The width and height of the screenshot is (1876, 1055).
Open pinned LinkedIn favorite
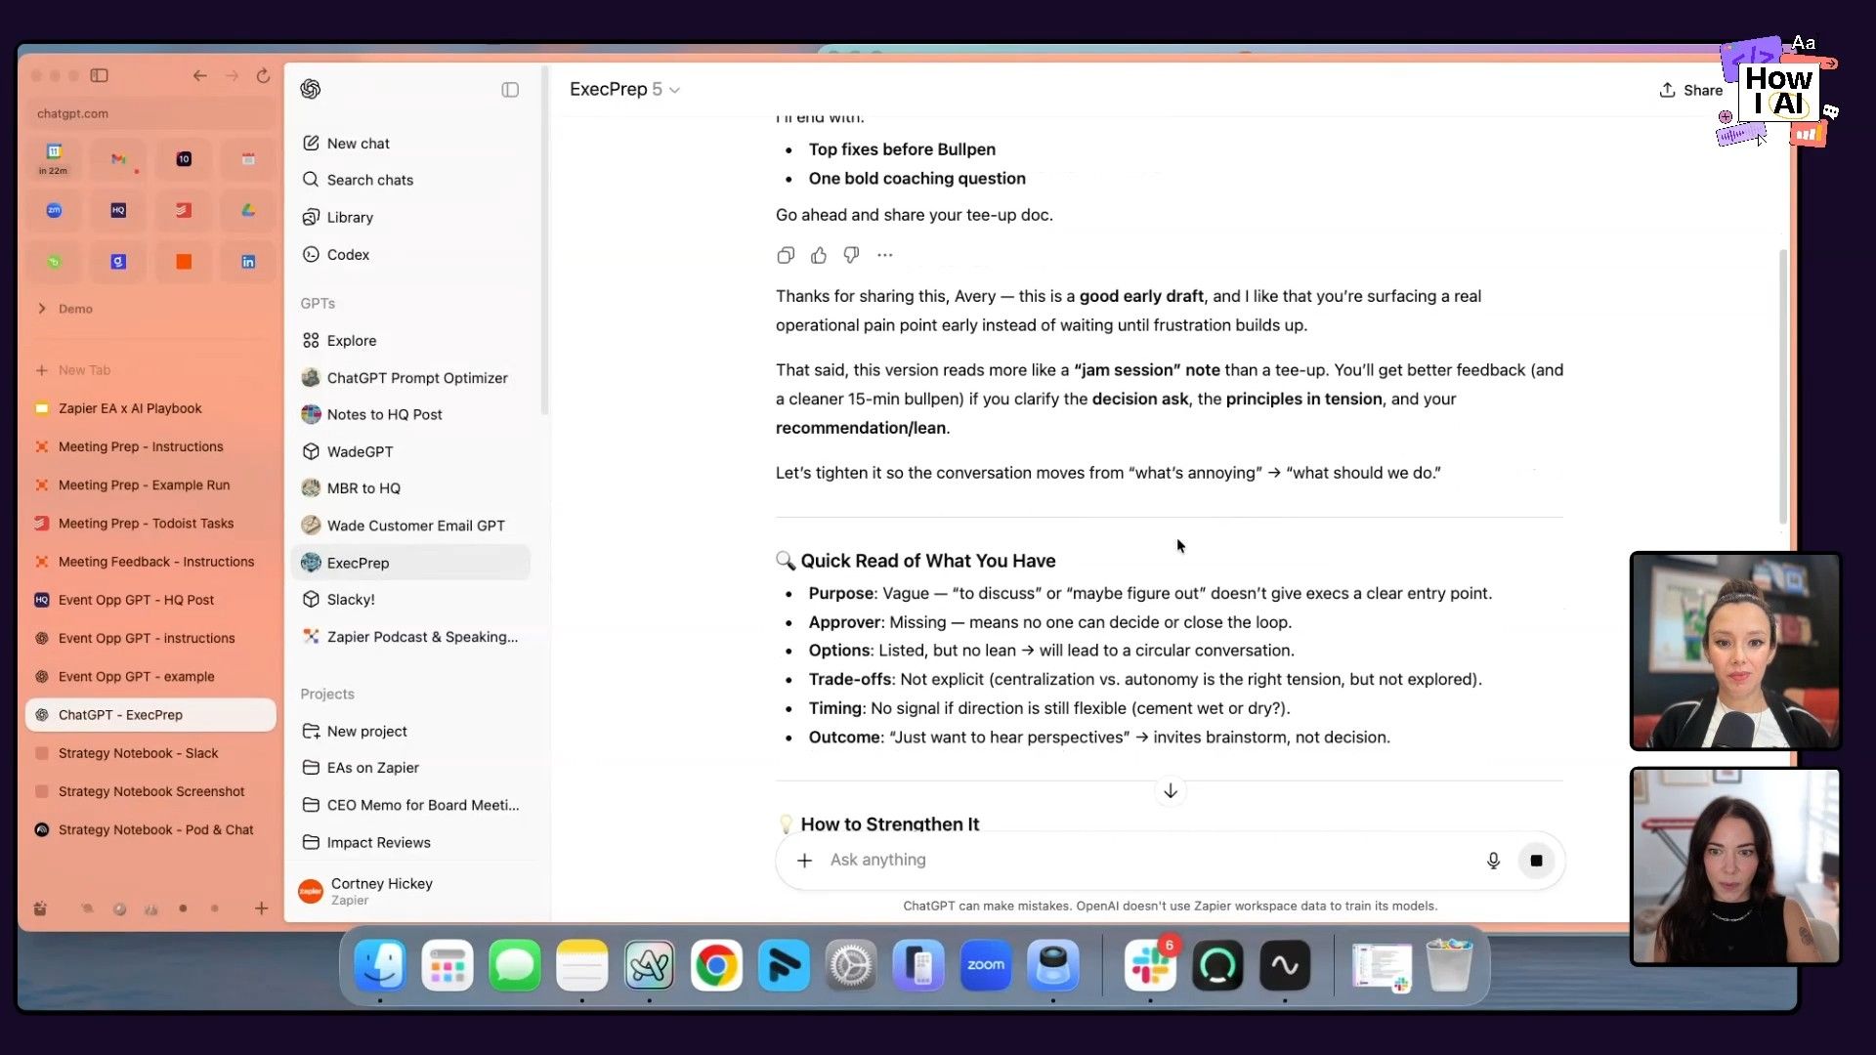[248, 262]
